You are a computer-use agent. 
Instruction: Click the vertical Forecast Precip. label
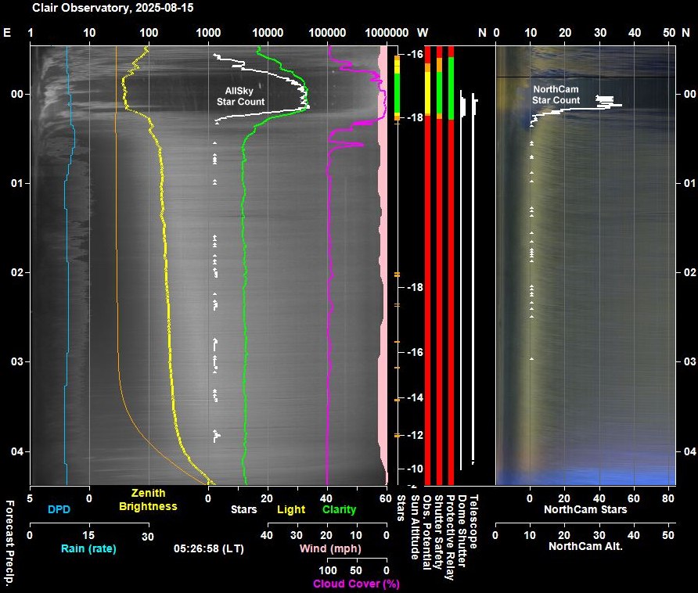[9, 541]
